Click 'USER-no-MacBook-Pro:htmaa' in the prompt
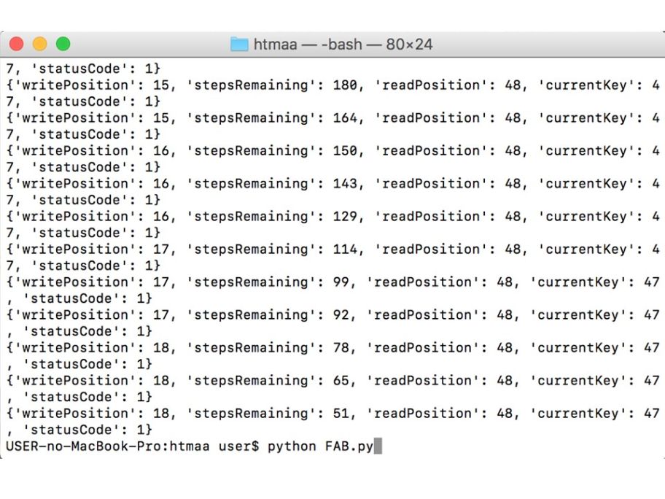Viewport: 665px width, 499px height. 108,446
